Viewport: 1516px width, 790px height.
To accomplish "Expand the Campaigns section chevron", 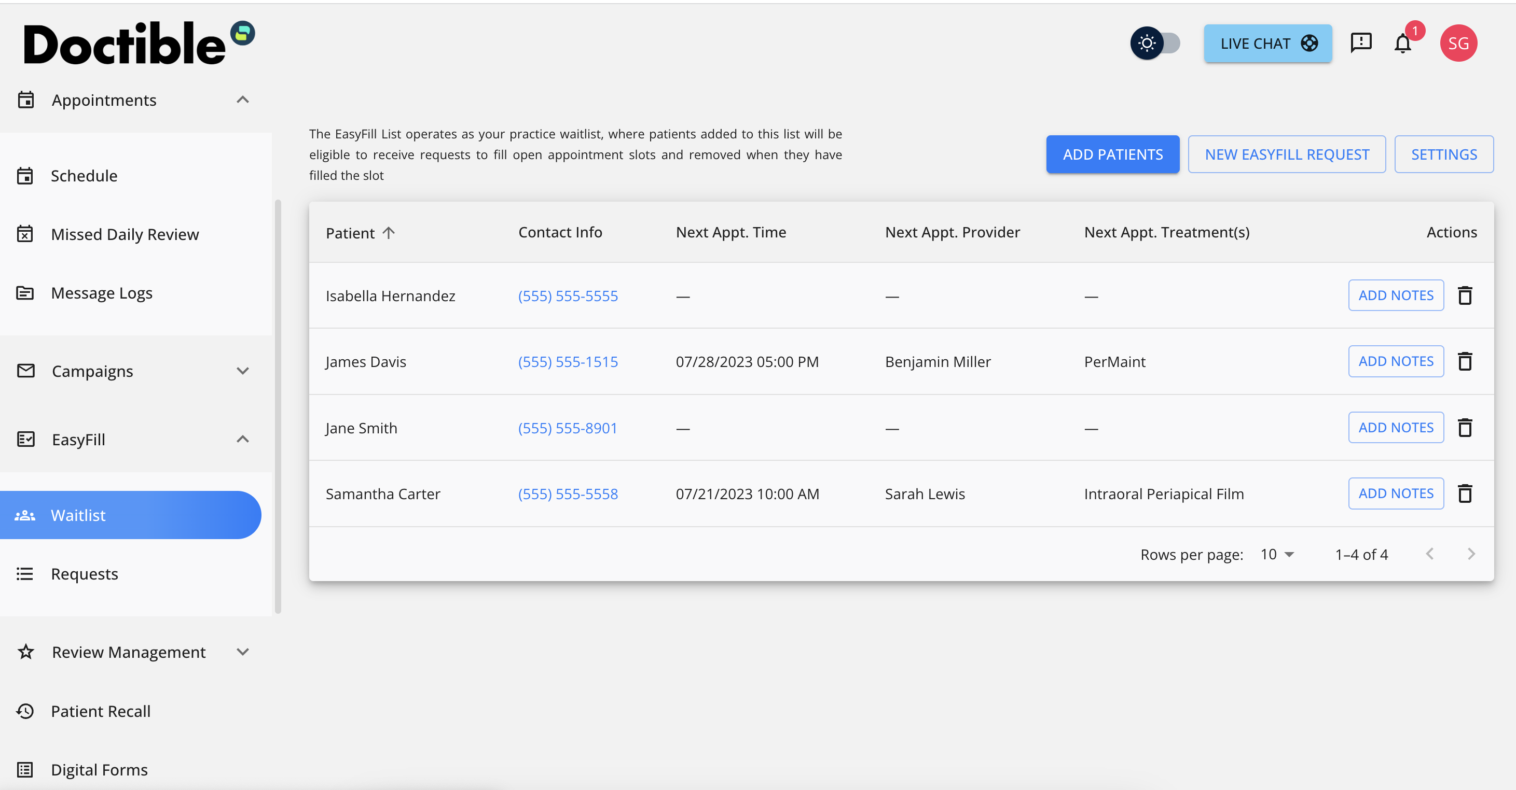I will tap(242, 371).
